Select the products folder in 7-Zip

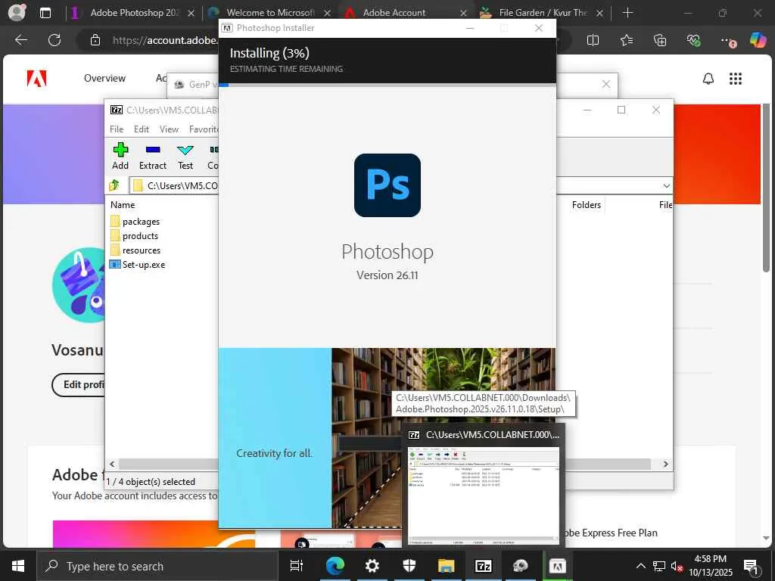140,236
